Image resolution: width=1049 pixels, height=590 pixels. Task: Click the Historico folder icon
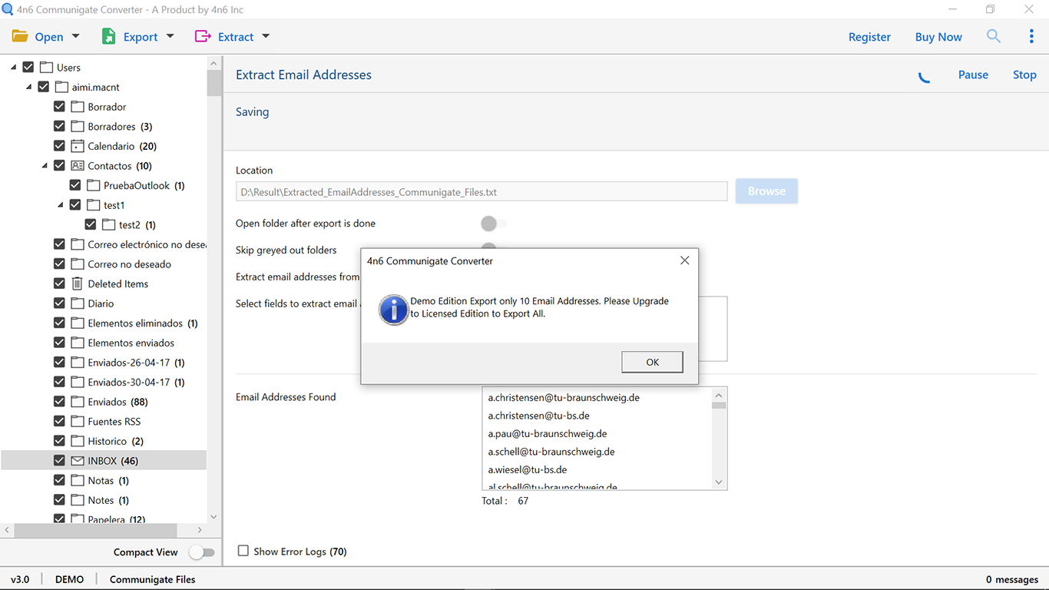[x=78, y=441]
